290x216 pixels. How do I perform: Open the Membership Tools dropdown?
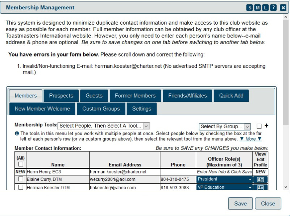coord(104,126)
